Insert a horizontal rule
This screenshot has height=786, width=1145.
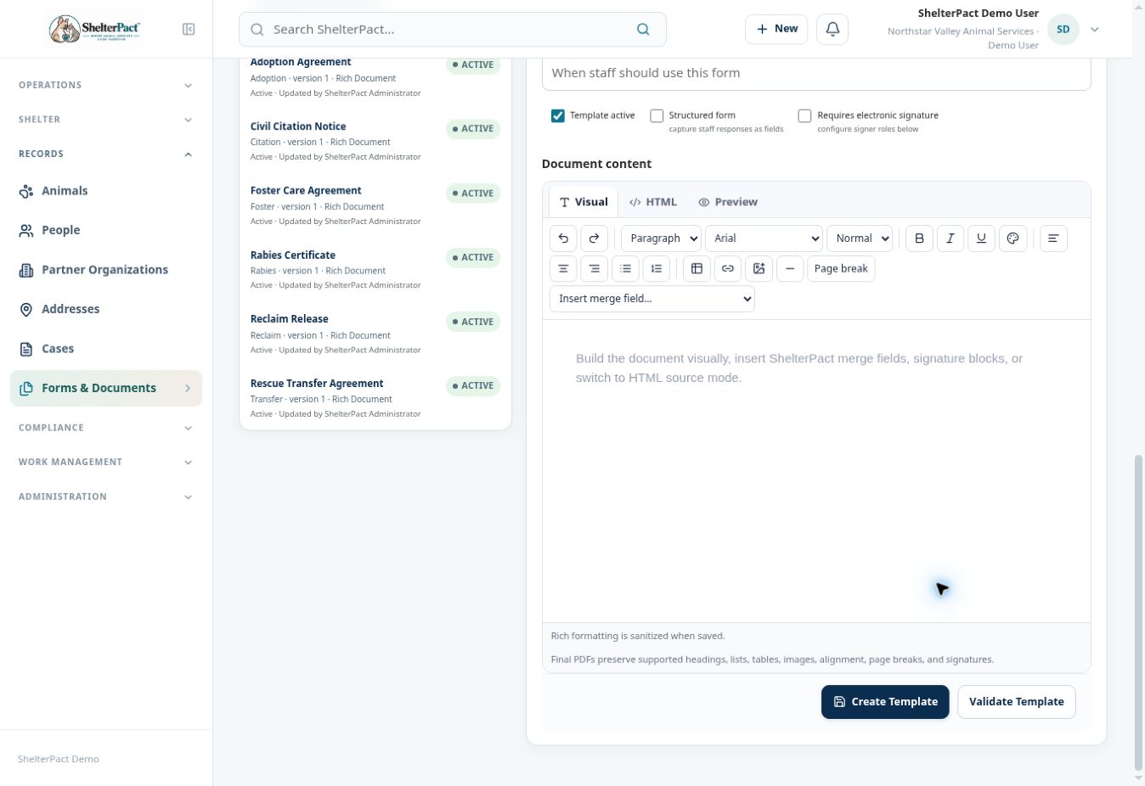point(790,269)
